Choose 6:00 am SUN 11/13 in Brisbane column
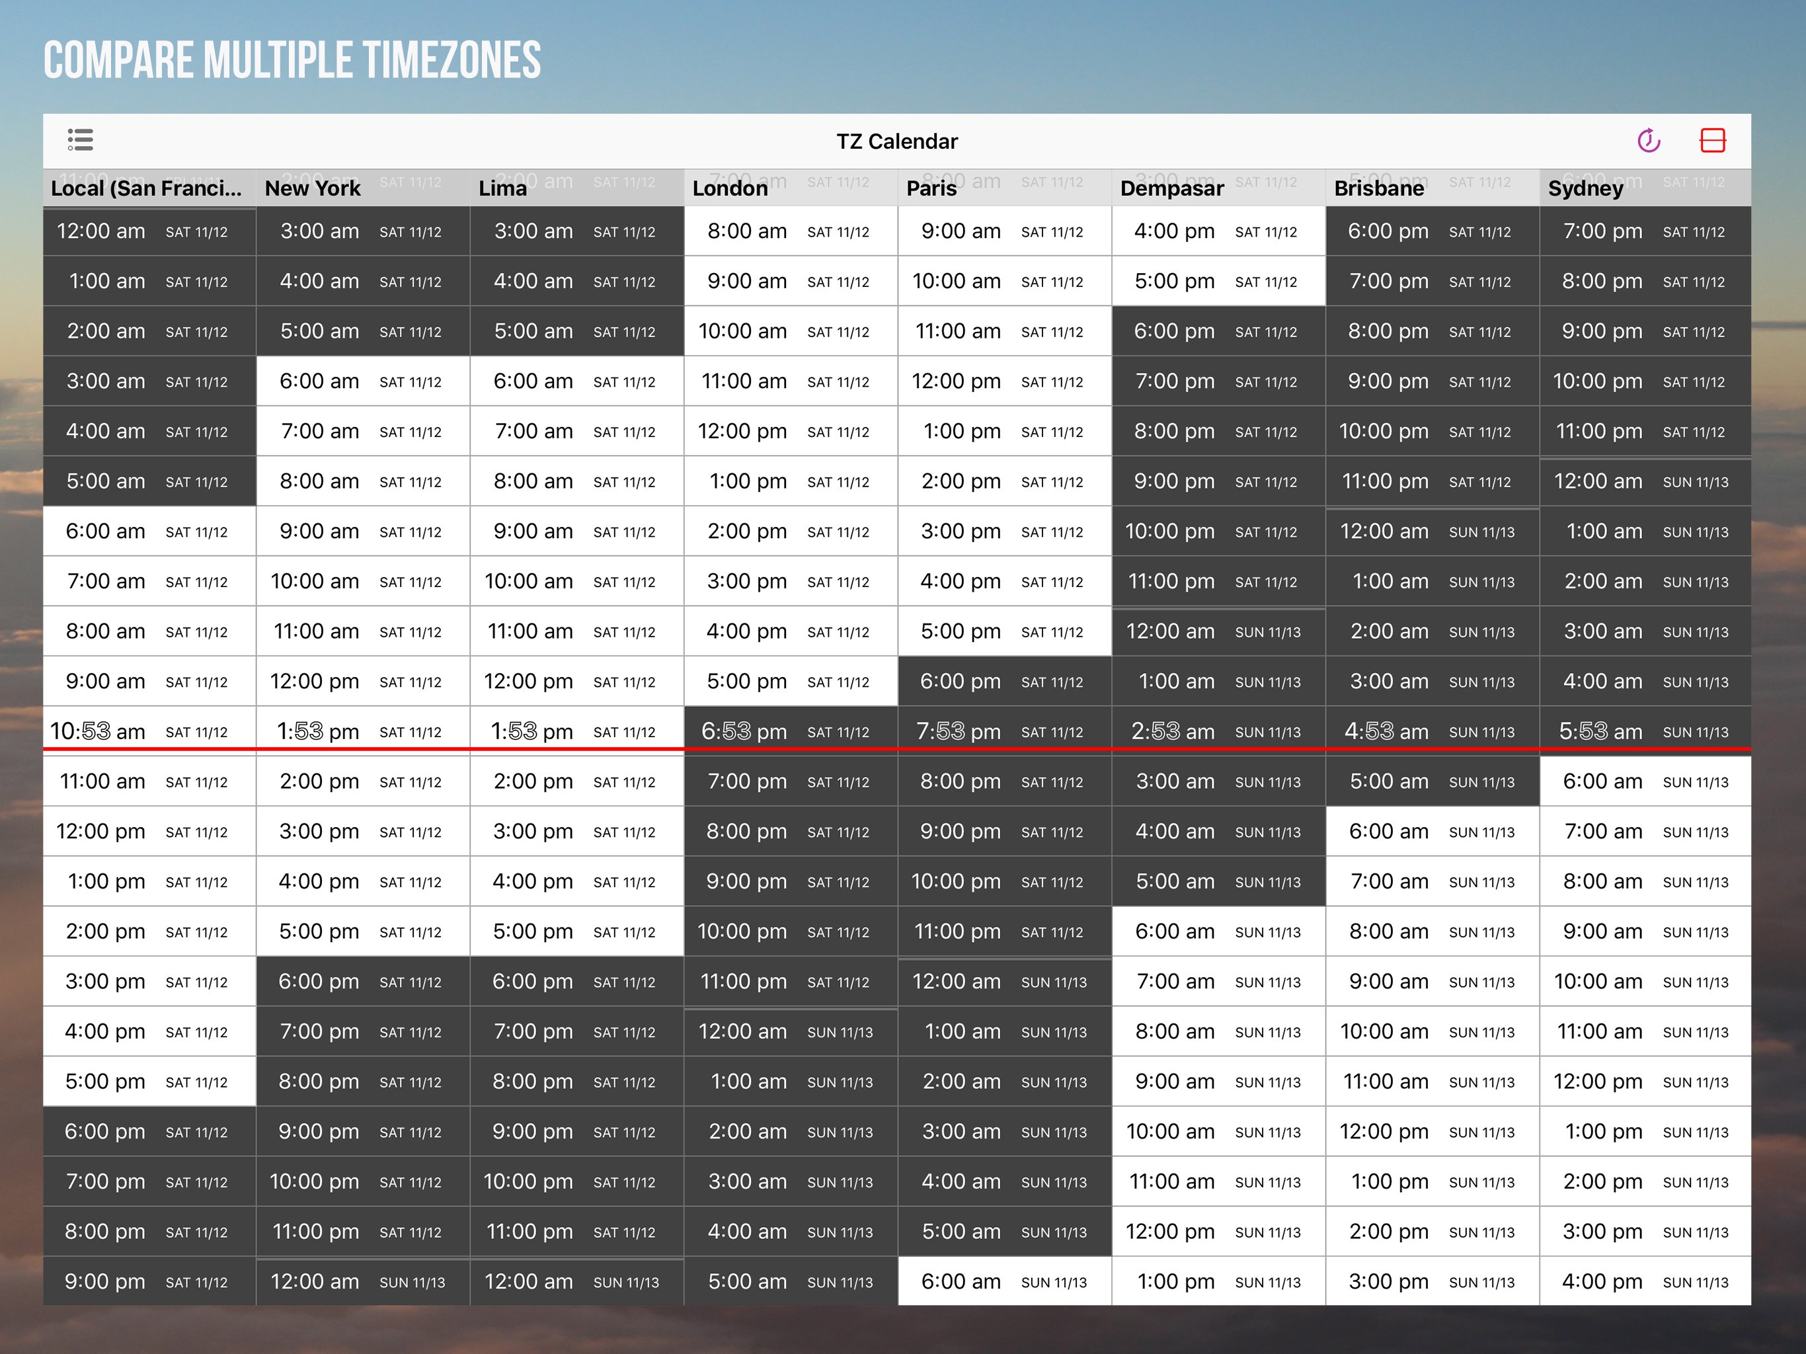1806x1354 pixels. [x=1433, y=831]
